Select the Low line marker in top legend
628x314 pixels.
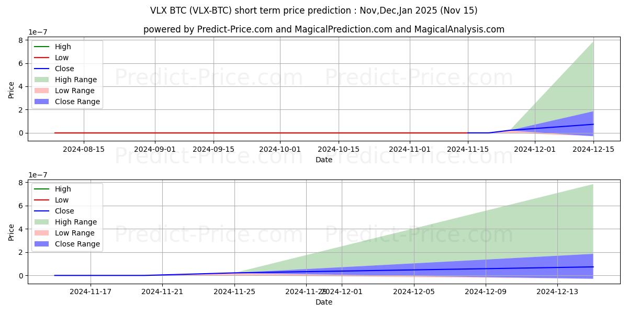pyautogui.click(x=42, y=58)
